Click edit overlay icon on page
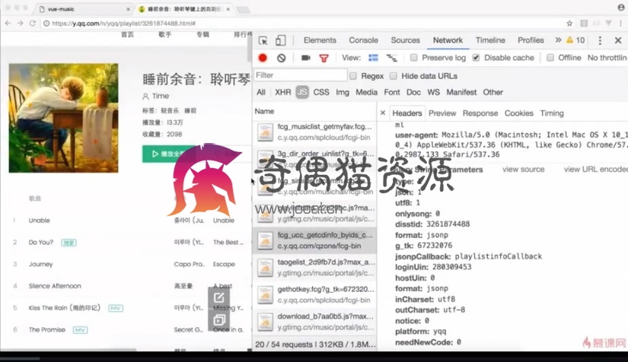Viewport: 628px width, 362px height. pos(219,297)
